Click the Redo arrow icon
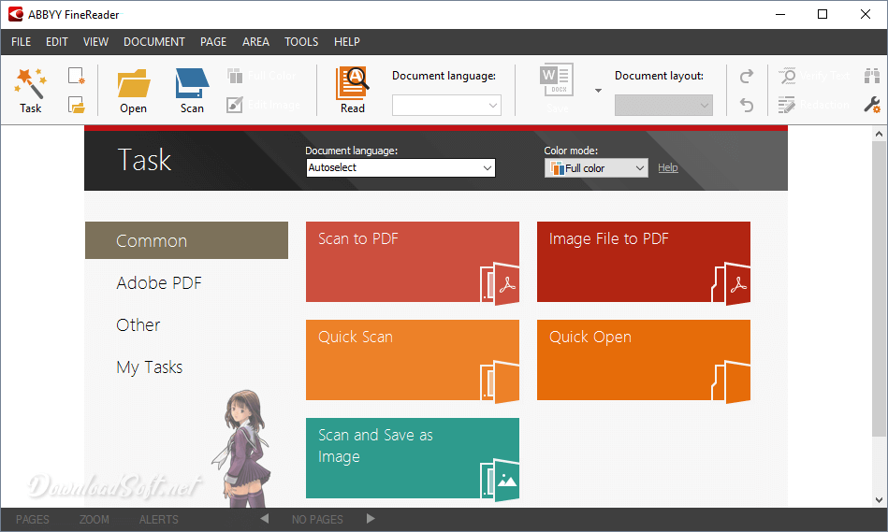The height and width of the screenshot is (532, 888). [x=747, y=76]
